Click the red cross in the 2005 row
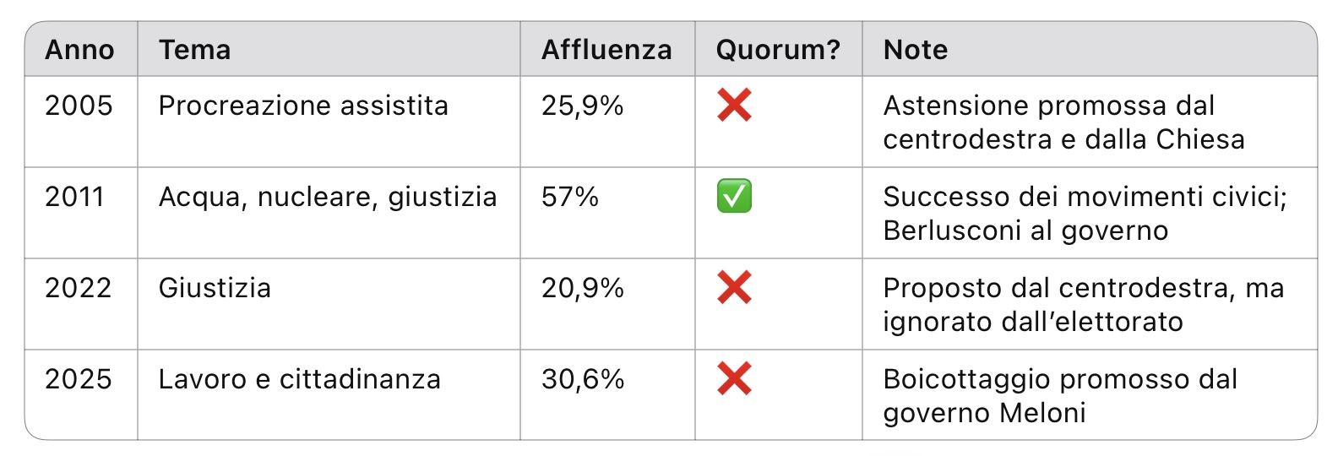Image resolution: width=1327 pixels, height=456 pixels. [734, 106]
